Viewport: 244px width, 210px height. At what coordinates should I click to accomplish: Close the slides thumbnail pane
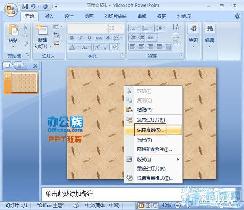pos(35,66)
